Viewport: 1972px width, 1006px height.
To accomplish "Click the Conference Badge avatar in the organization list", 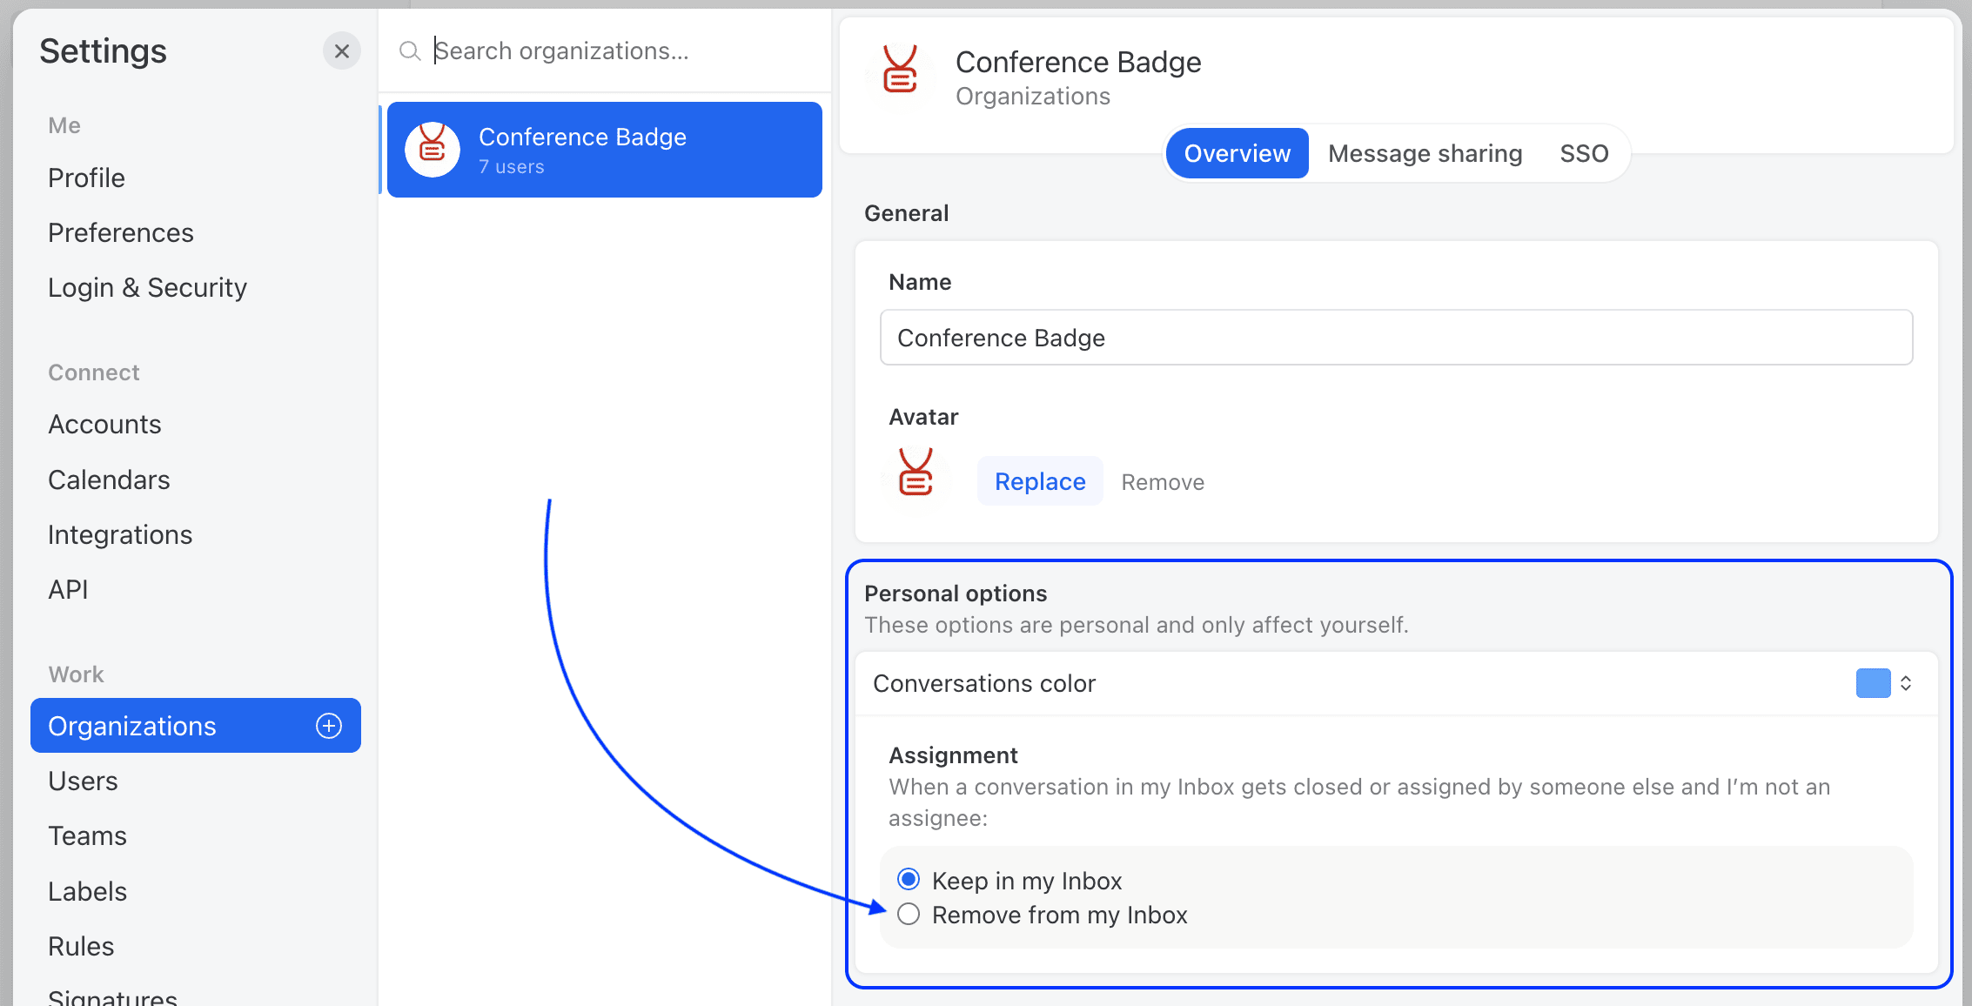I will (x=433, y=150).
